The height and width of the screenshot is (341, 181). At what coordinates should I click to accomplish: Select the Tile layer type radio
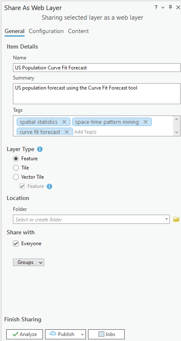[x=16, y=168]
